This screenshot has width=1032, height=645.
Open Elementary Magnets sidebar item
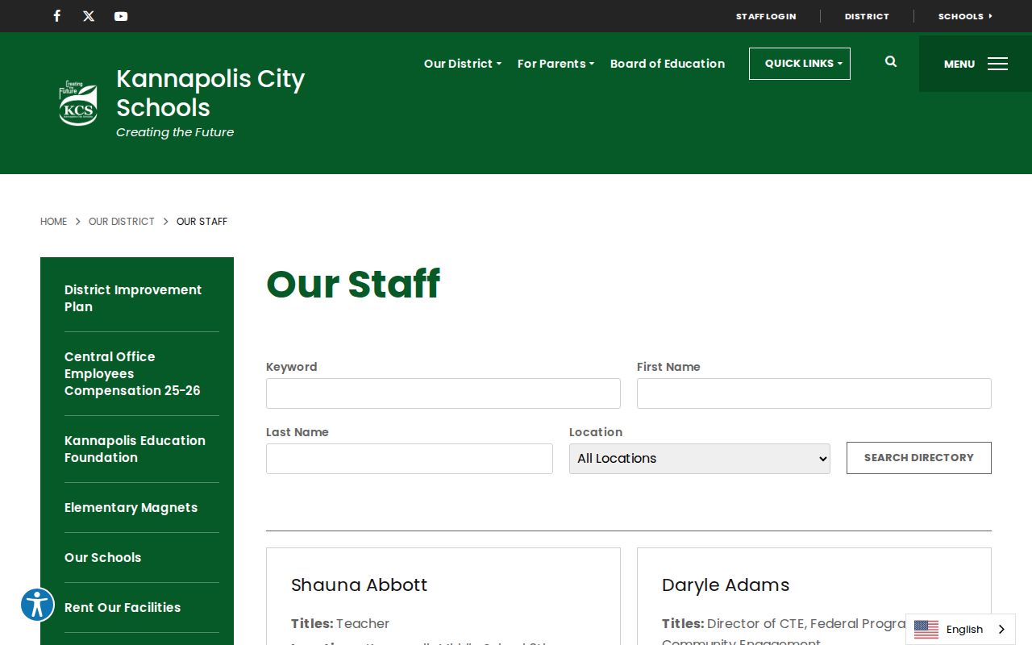coord(141,508)
